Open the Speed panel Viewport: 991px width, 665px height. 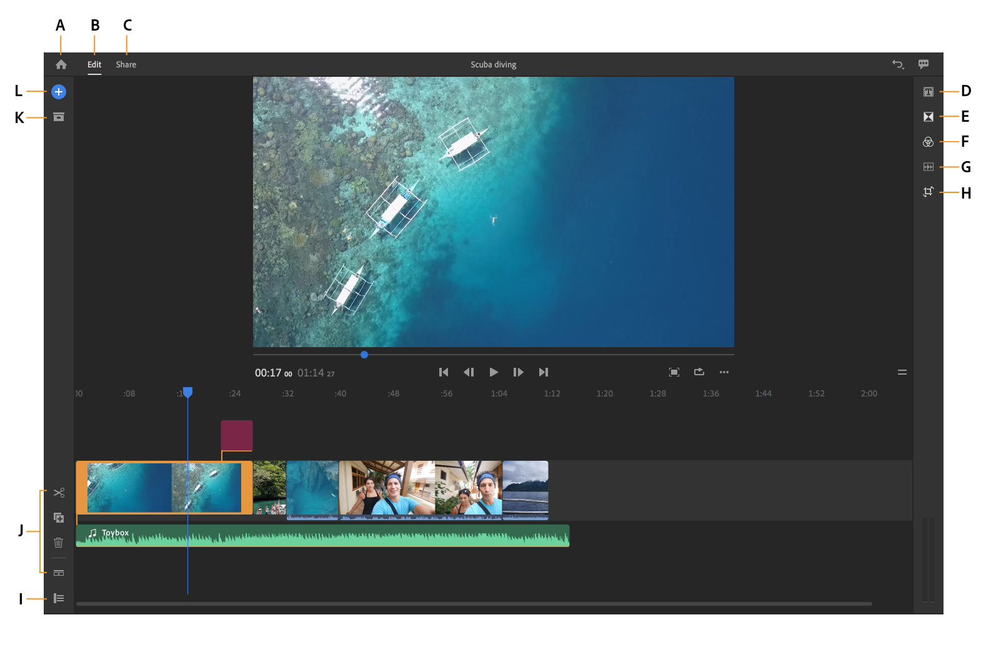929,167
